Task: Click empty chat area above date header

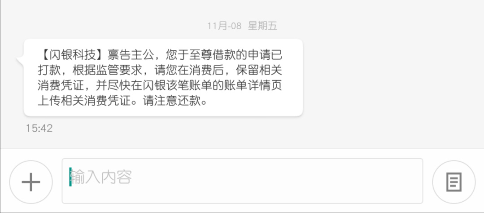Action: click(242, 9)
